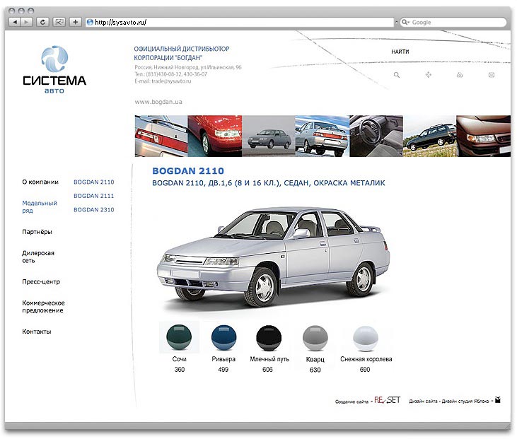
Task: Go back with the browser back arrow
Action: 15,22
